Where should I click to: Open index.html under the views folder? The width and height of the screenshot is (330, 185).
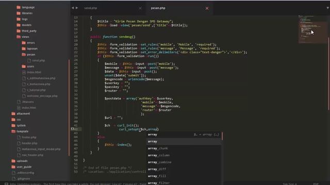coord(34,72)
